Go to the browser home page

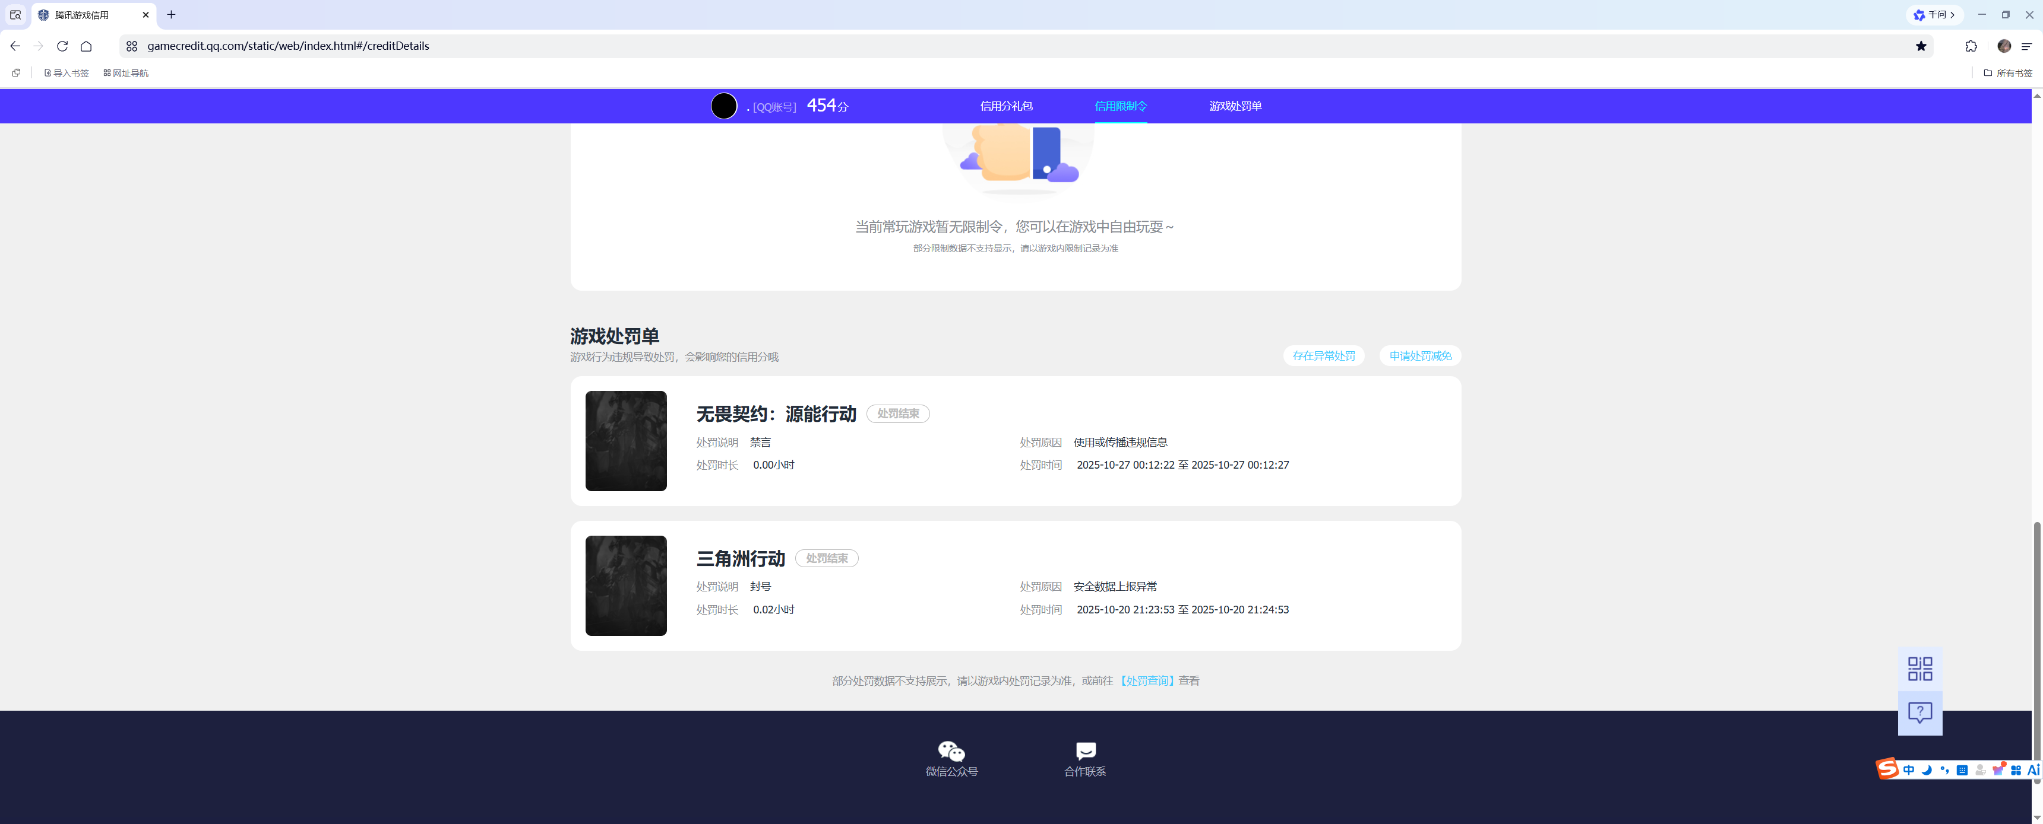pos(87,46)
